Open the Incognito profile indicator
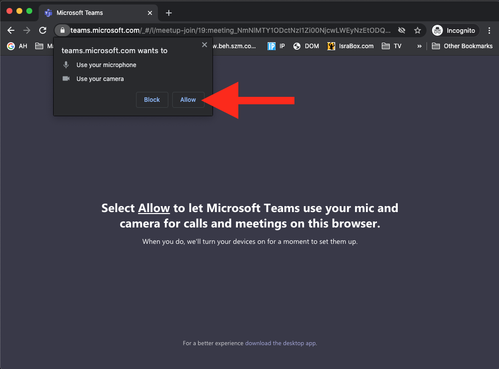The width and height of the screenshot is (499, 369). click(x=453, y=30)
